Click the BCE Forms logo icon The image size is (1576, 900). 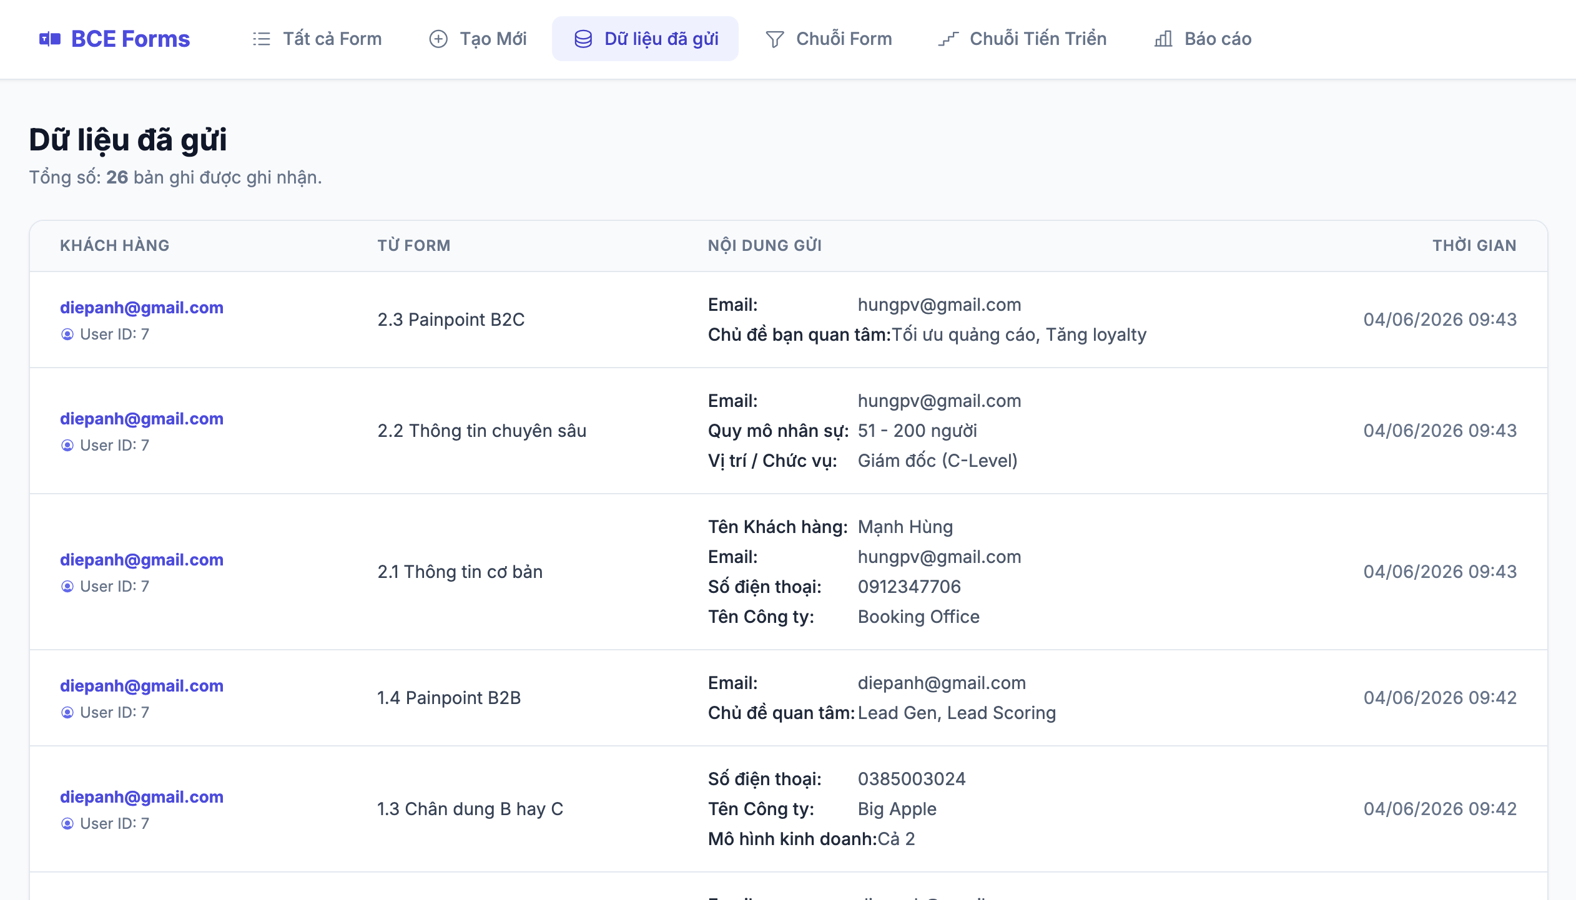[50, 39]
